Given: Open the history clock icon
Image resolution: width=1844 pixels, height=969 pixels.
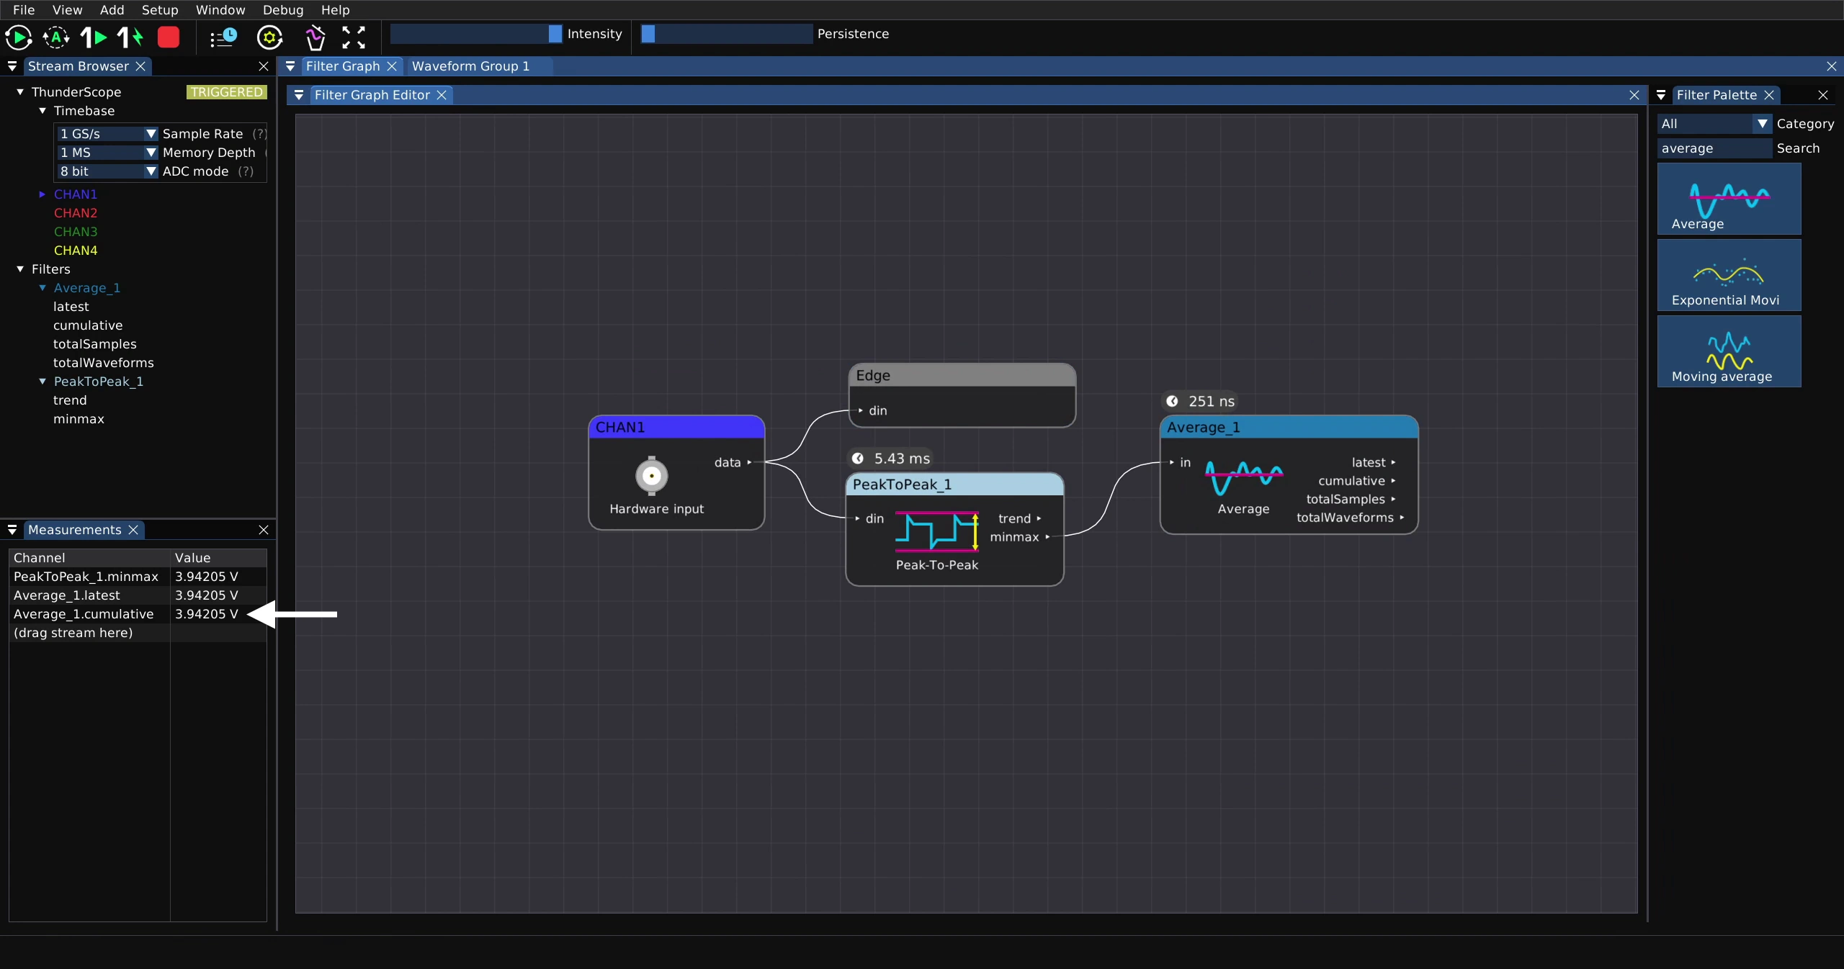Looking at the screenshot, I should pyautogui.click(x=223, y=37).
